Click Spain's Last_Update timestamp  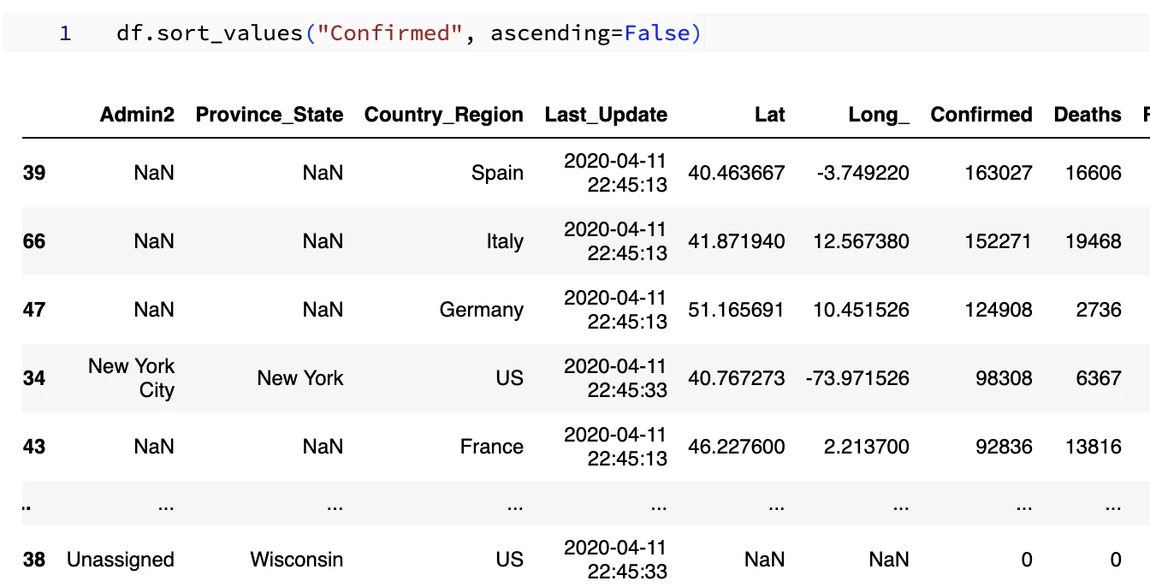coord(615,173)
